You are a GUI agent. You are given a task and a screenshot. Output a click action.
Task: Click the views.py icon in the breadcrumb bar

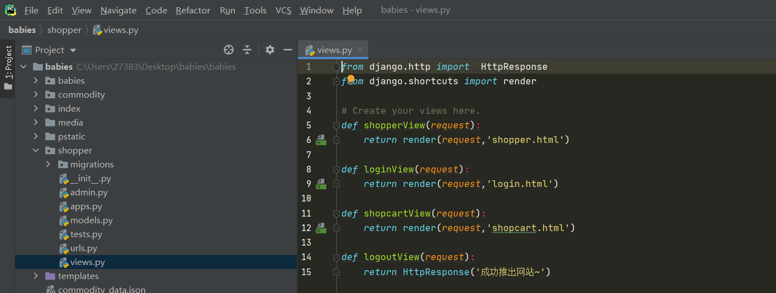click(97, 30)
